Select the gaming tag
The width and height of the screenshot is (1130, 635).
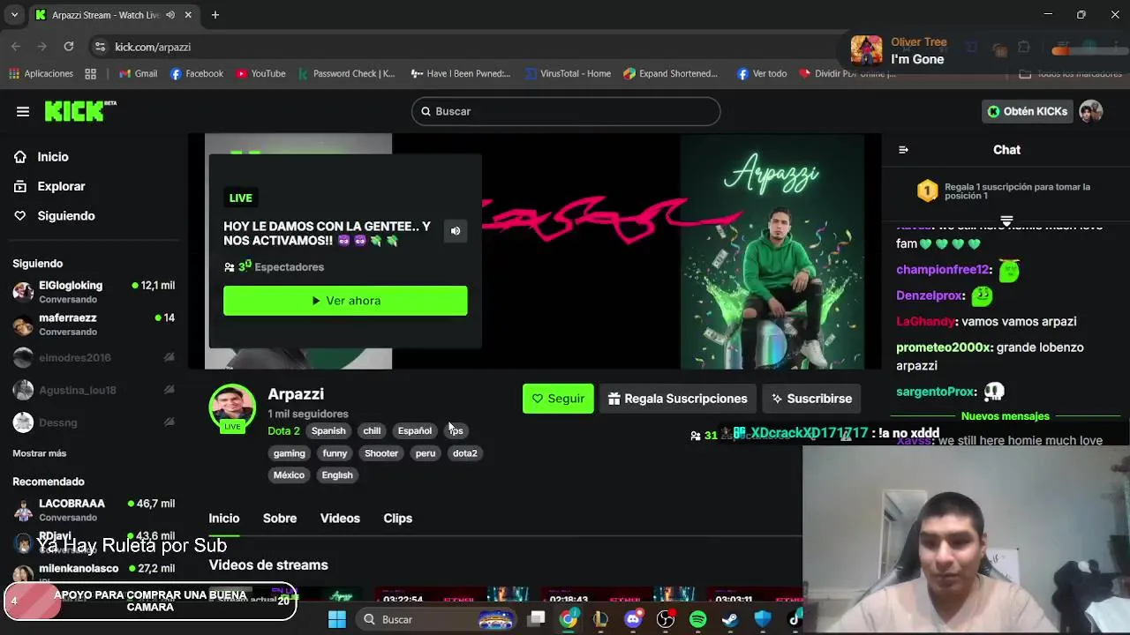point(289,453)
